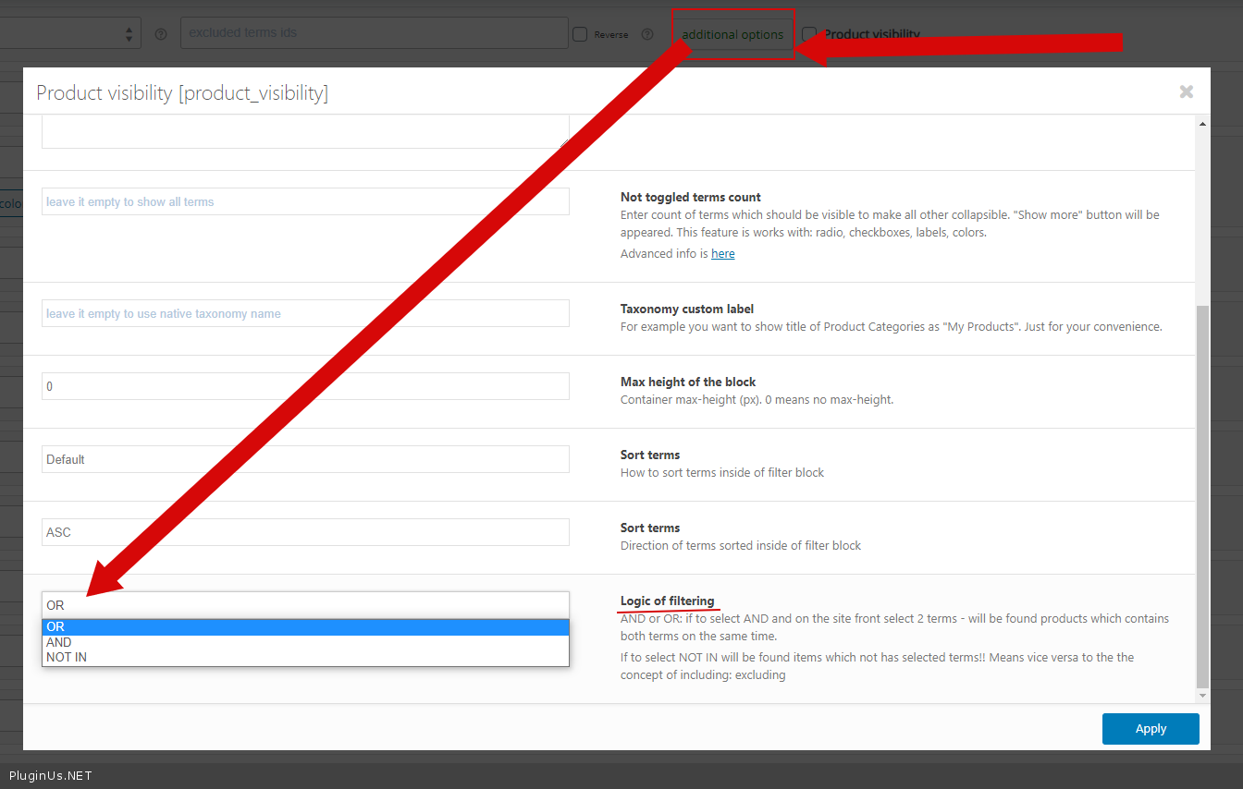Open the additional options button

tap(732, 34)
